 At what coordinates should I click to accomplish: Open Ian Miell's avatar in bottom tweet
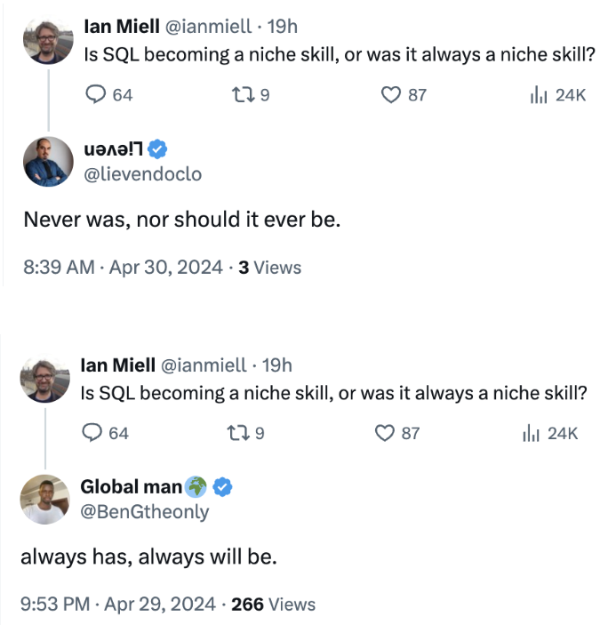pos(44,378)
